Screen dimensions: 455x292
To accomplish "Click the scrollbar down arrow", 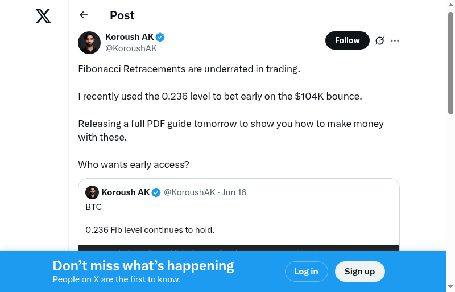I will click(x=450, y=287).
